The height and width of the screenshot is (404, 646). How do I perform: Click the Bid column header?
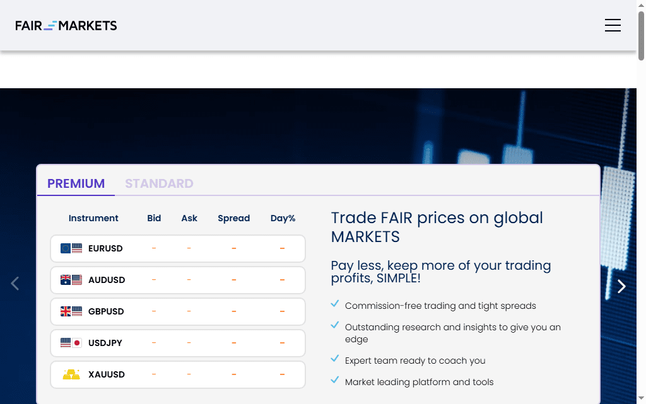154,218
